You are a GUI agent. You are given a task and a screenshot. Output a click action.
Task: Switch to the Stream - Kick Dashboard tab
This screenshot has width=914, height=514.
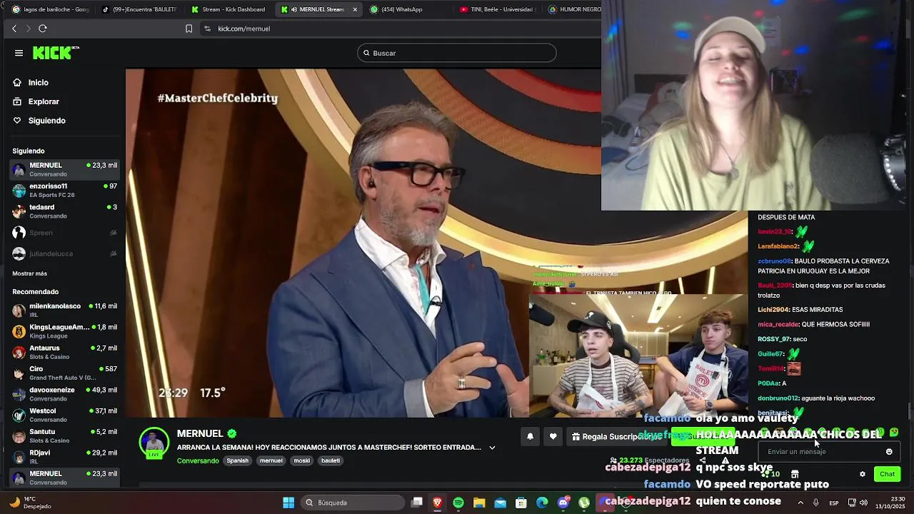(x=228, y=9)
